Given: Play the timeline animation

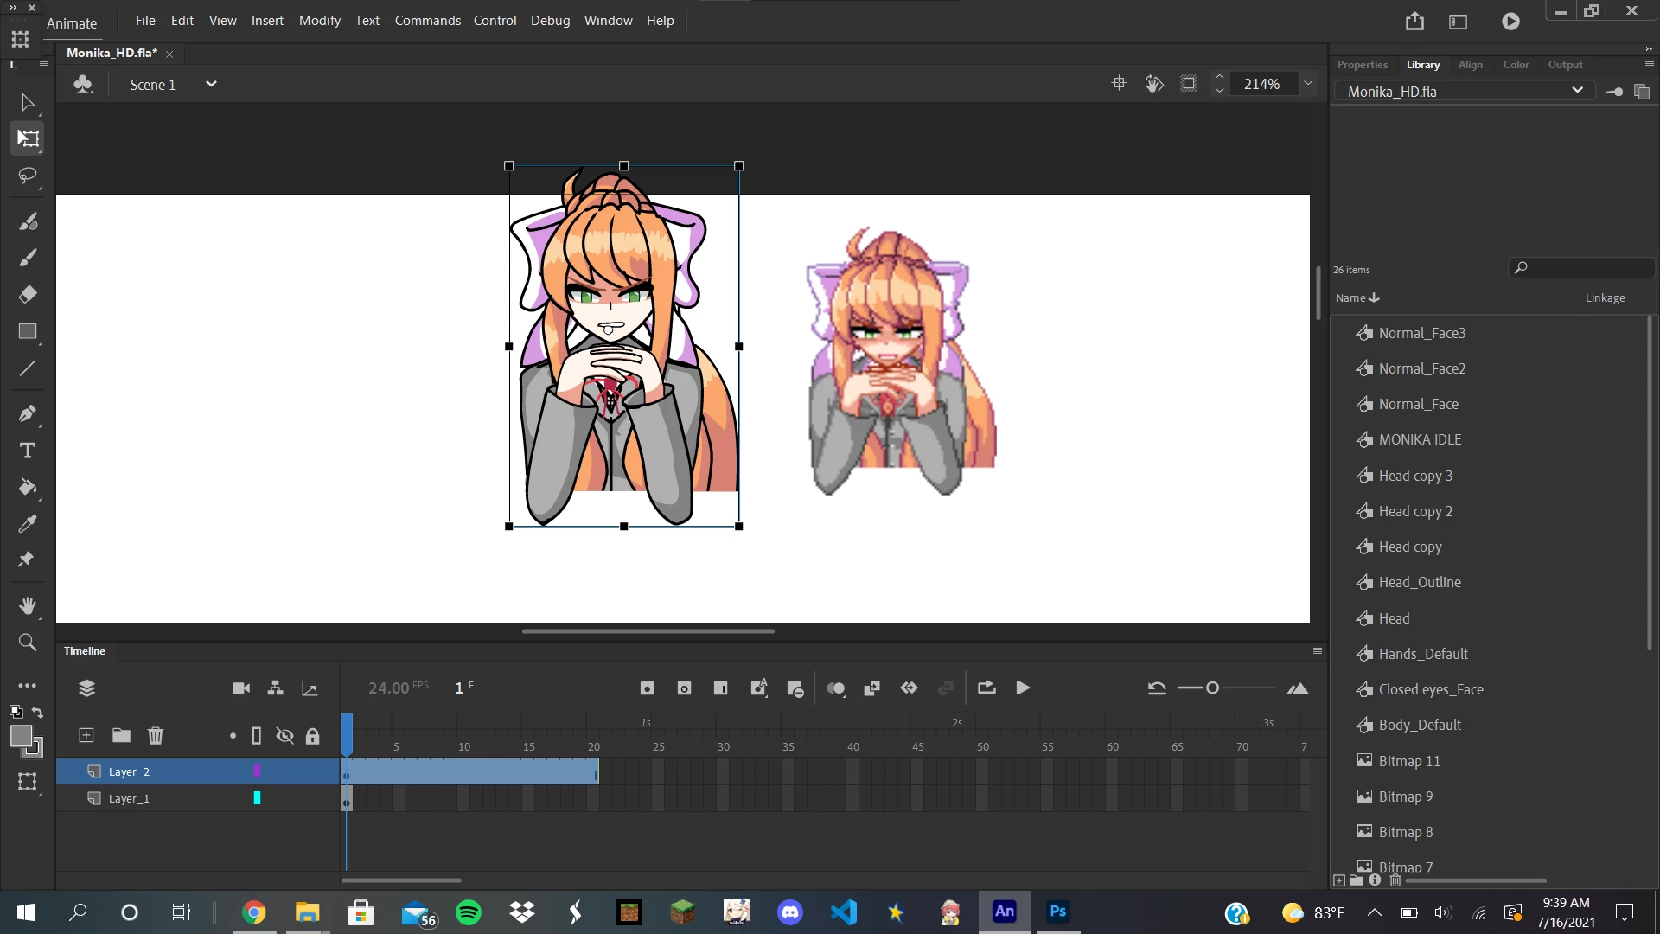Looking at the screenshot, I should pos(1023,688).
